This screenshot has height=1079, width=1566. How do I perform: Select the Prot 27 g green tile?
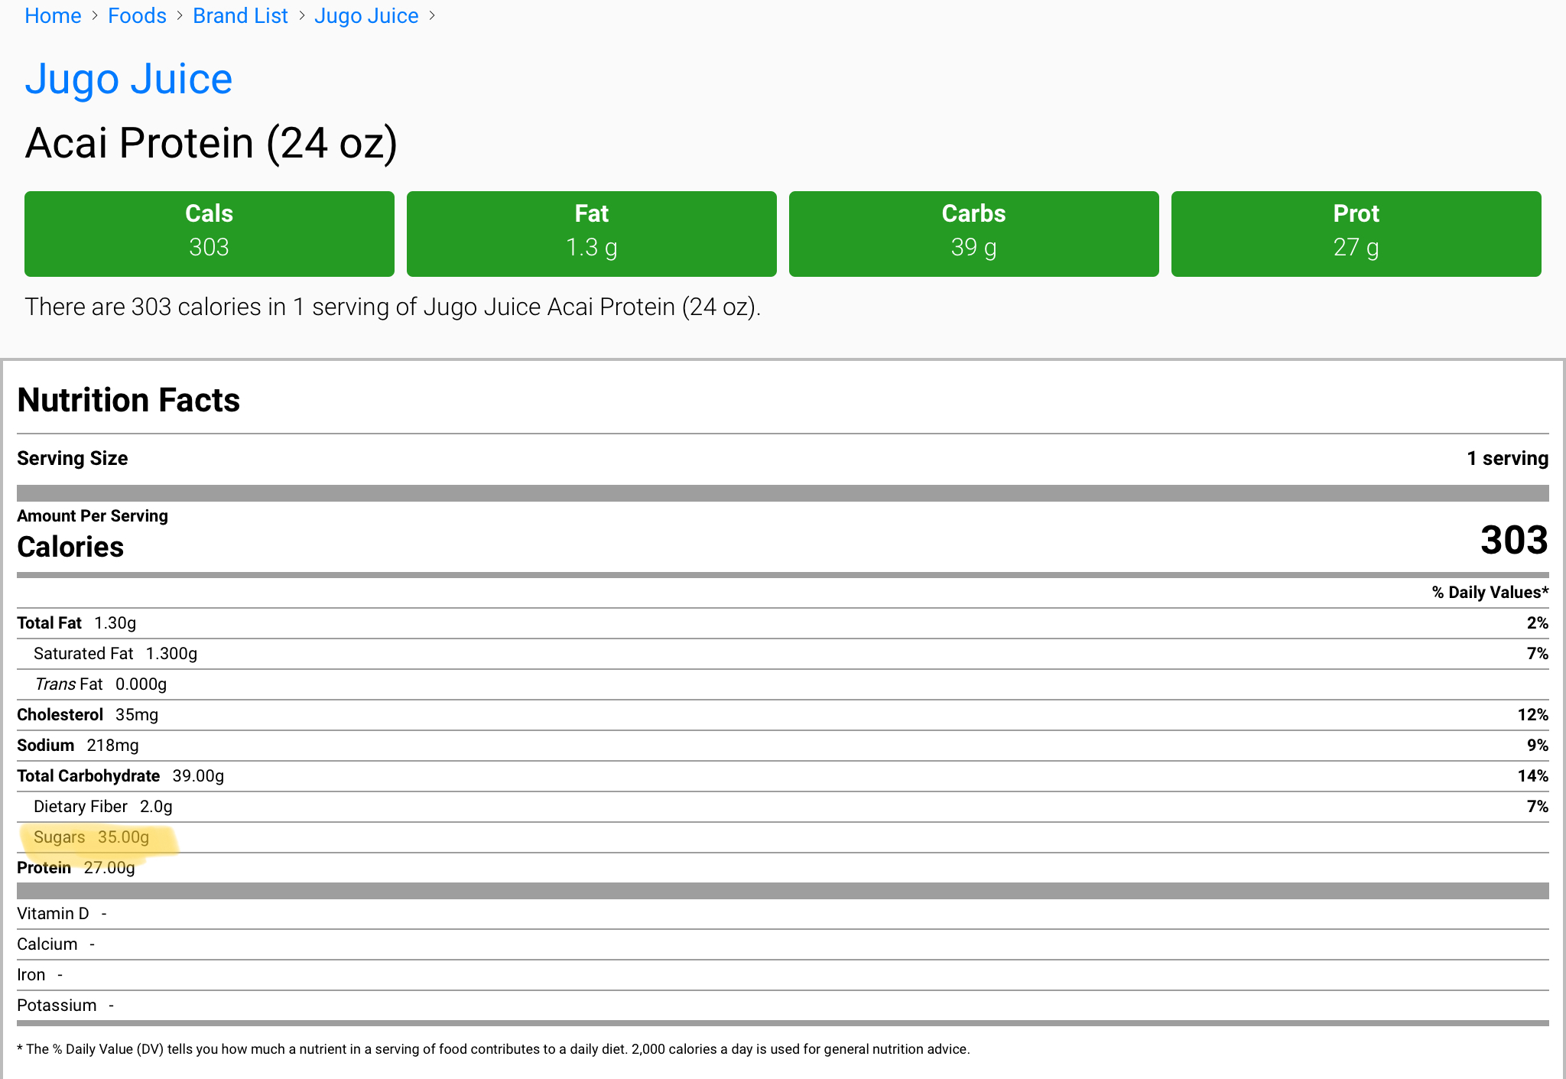[x=1356, y=233]
